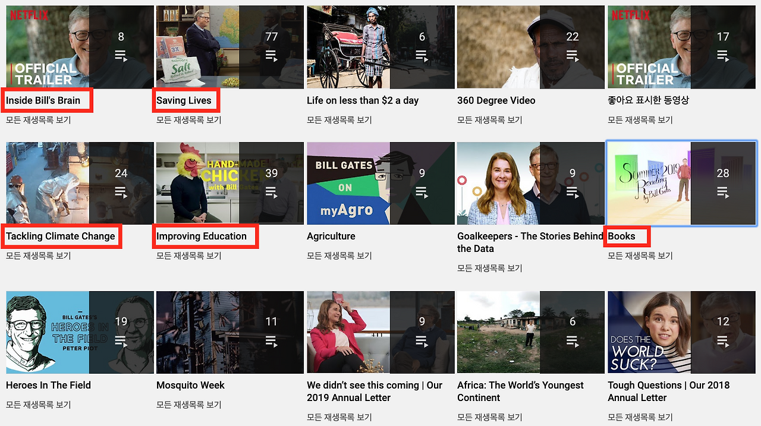Viewport: 761px width, 426px height.
Task: Click the play-all icon on Inside Bill's Brain
Action: (121, 56)
